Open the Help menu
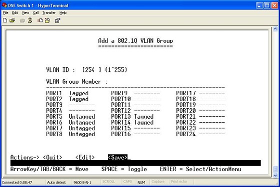 click(x=63, y=12)
